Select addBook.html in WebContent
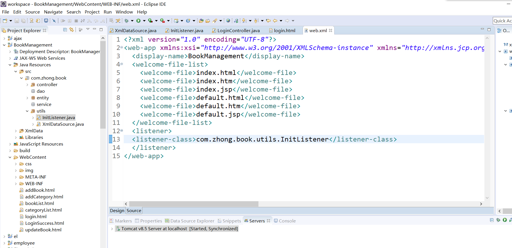 [37, 190]
